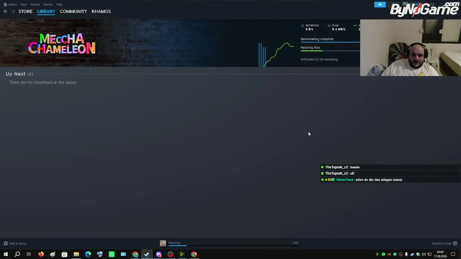461x259 pixels.
Task: Click TeknoTava's name in the chat overlay
Action: click(344, 180)
